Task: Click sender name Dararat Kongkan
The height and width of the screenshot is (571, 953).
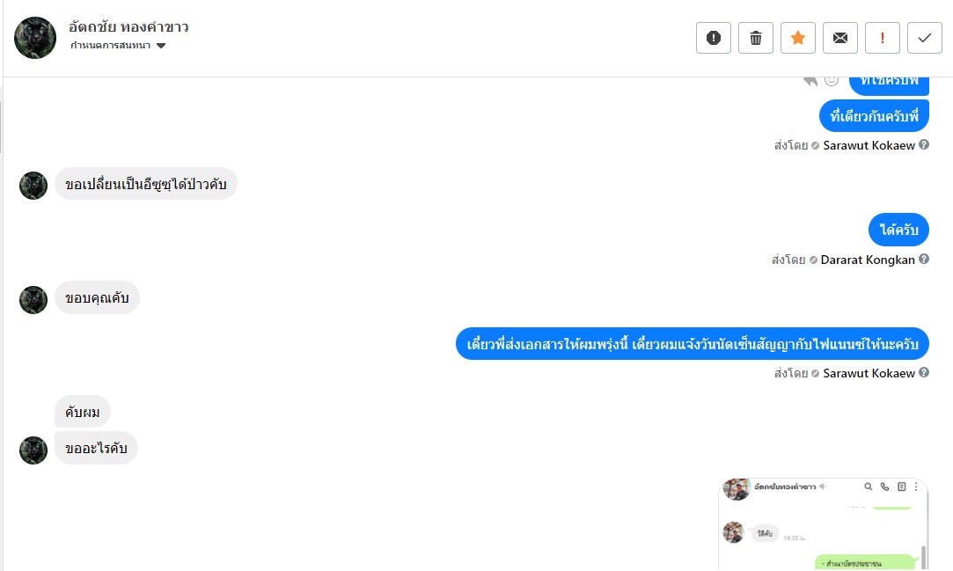Action: 868,260
